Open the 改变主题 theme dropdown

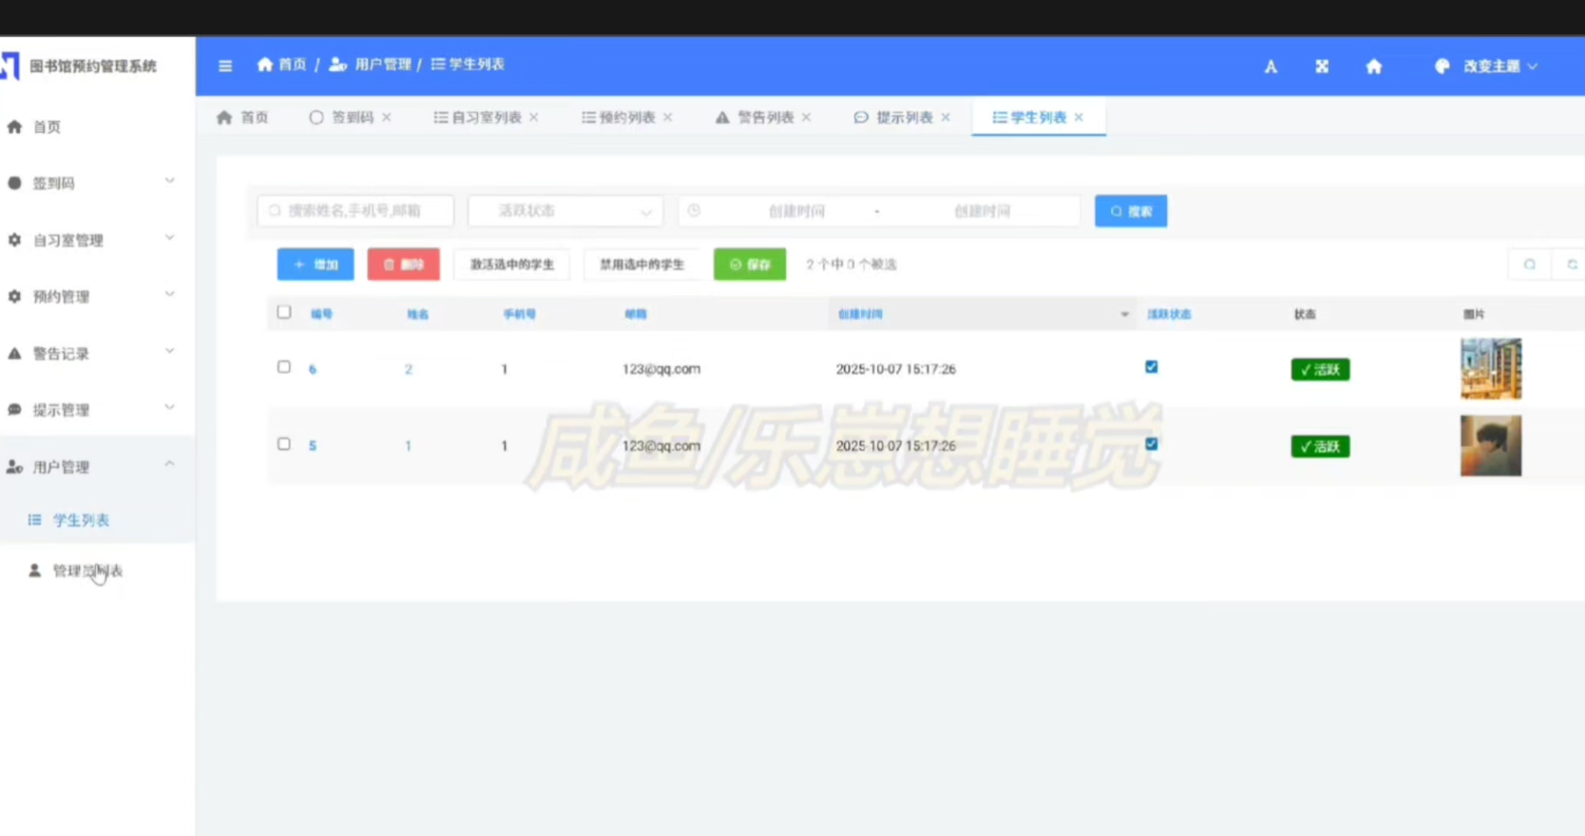click(x=1489, y=66)
